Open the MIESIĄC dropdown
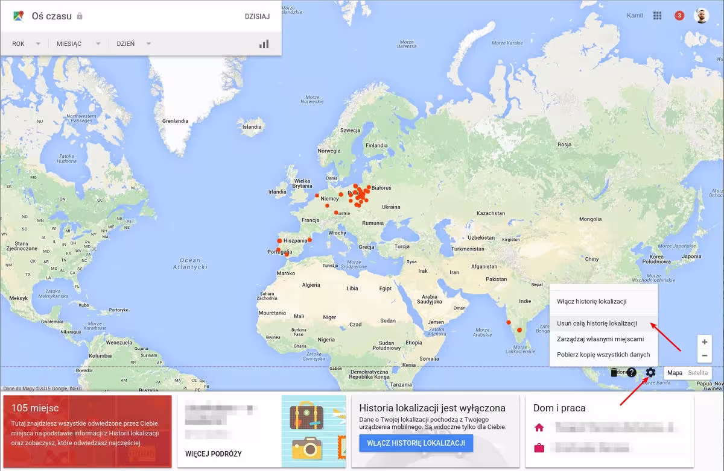 pyautogui.click(x=81, y=43)
